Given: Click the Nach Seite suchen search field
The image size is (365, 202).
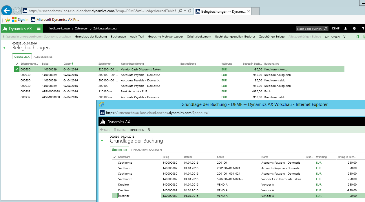Looking at the screenshot, I should coord(309,29).
